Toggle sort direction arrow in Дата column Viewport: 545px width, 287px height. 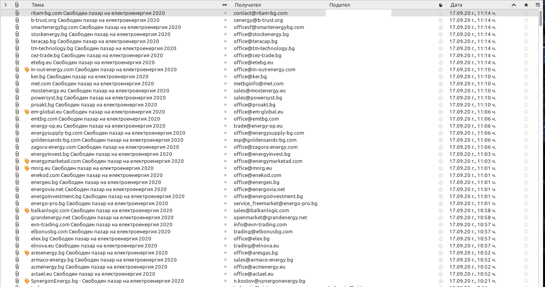point(514,5)
